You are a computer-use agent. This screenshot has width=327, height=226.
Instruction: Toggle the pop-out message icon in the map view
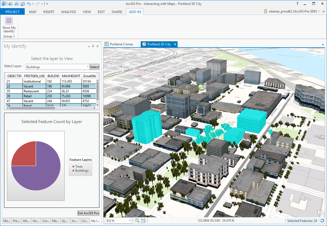tap(320, 213)
